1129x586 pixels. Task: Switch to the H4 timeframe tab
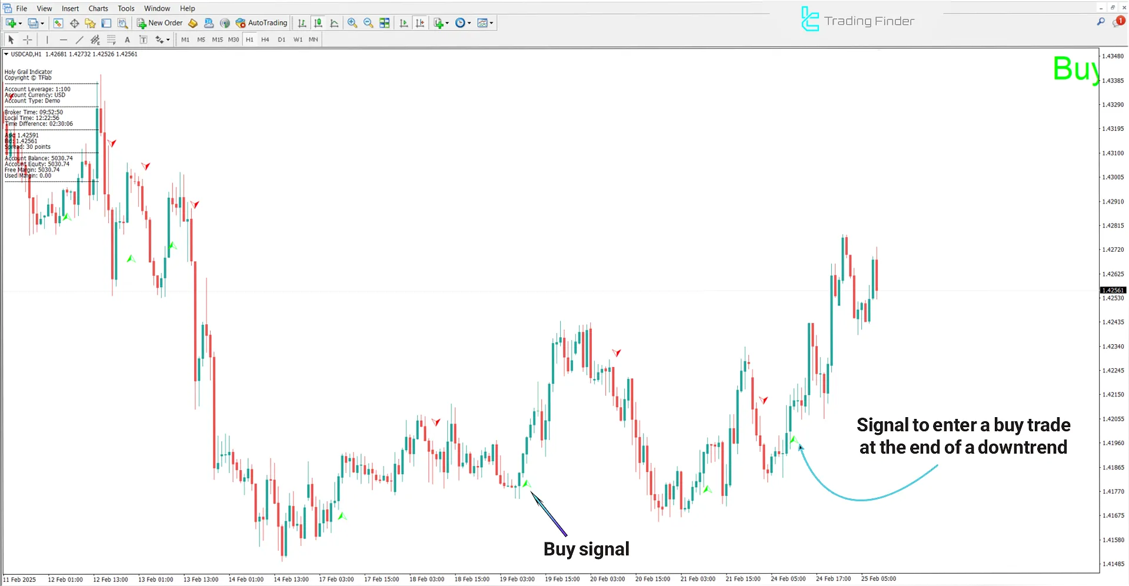pyautogui.click(x=265, y=39)
